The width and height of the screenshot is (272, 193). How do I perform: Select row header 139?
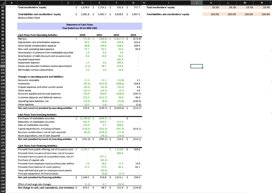pyautogui.click(x=3, y=188)
